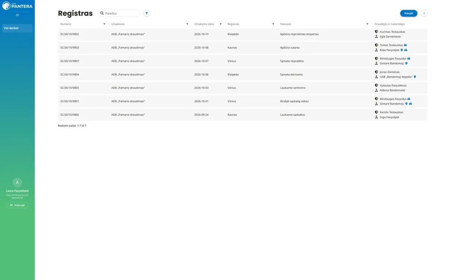Click the shield icon beside Karolis Testauskas
Image resolution: width=449 pixels, height=280 pixels.
[376, 112]
